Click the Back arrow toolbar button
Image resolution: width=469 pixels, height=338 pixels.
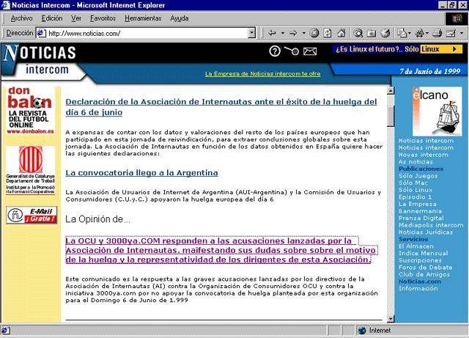click(272, 33)
